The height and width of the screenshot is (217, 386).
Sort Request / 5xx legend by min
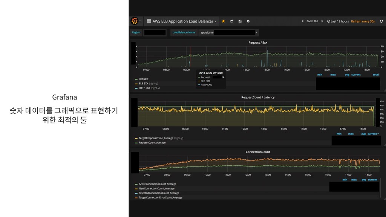coord(320,75)
